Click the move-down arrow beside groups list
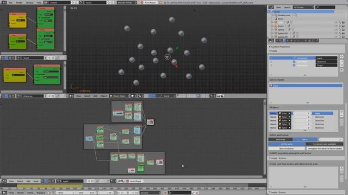The image size is (348, 195). pos(341,65)
